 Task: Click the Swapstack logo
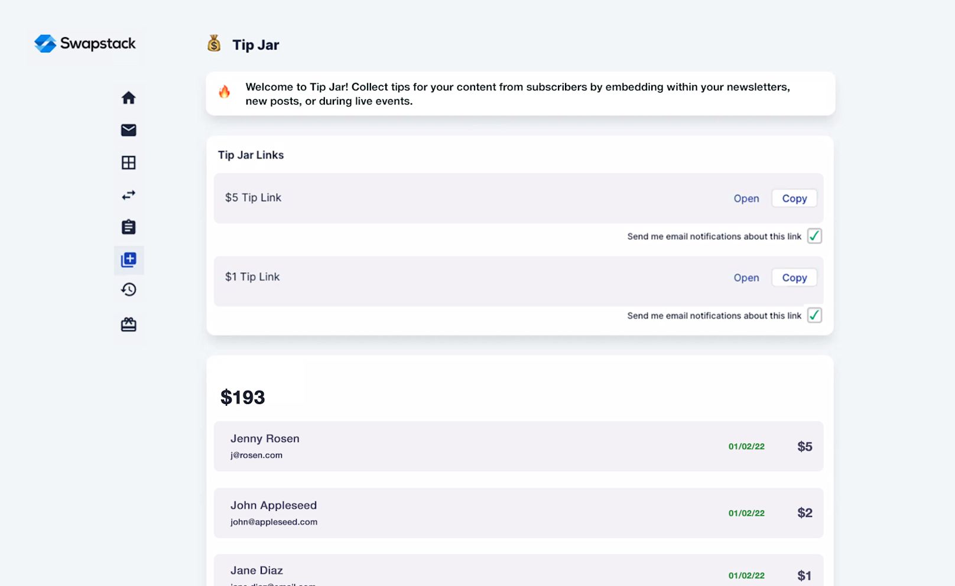[85, 44]
